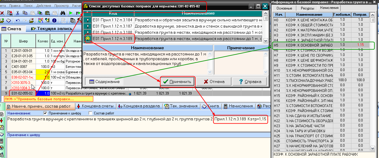Enable the 'Состав работ' checkbox
The image size is (379, 158).
(91, 113)
